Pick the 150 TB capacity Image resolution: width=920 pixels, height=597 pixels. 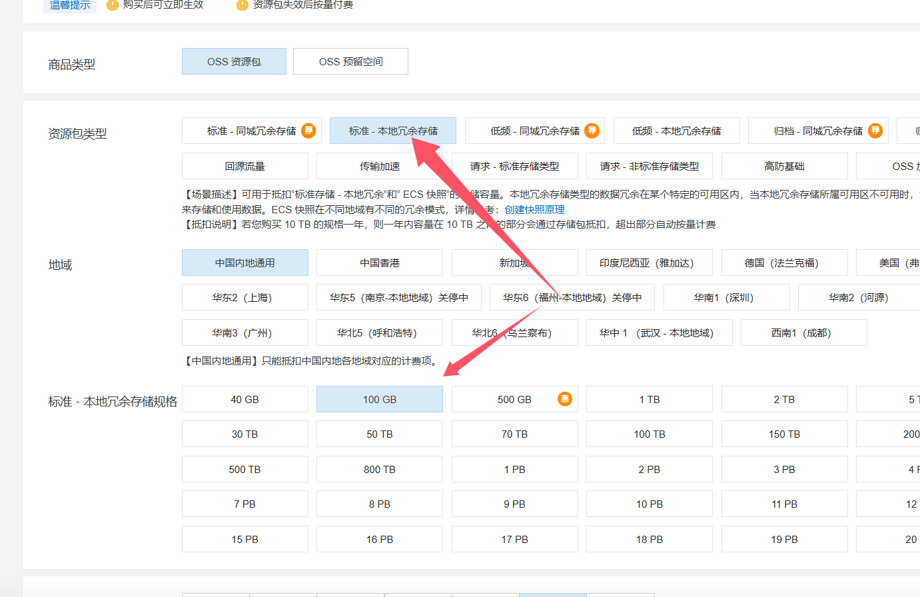[x=785, y=434]
